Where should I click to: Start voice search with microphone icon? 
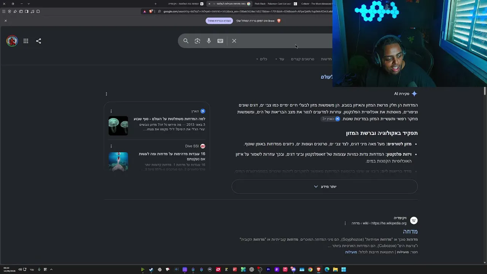209,41
